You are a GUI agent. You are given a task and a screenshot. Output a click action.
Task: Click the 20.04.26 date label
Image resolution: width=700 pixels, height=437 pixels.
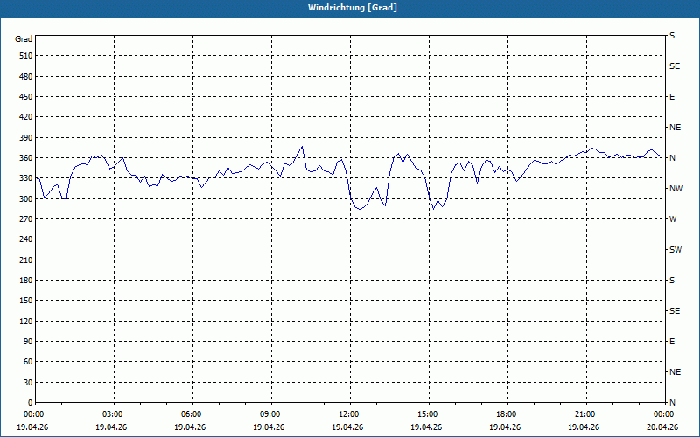[x=662, y=427]
